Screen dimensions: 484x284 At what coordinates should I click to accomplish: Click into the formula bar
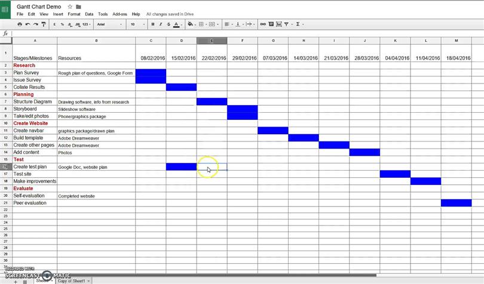(247, 33)
